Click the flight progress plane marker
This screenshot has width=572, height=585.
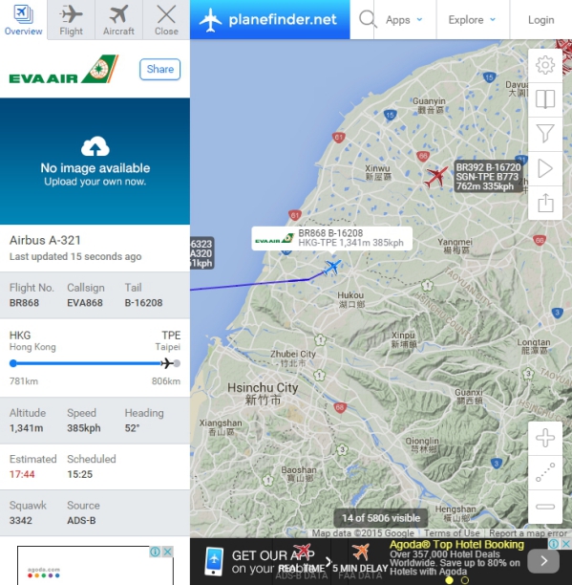166,363
